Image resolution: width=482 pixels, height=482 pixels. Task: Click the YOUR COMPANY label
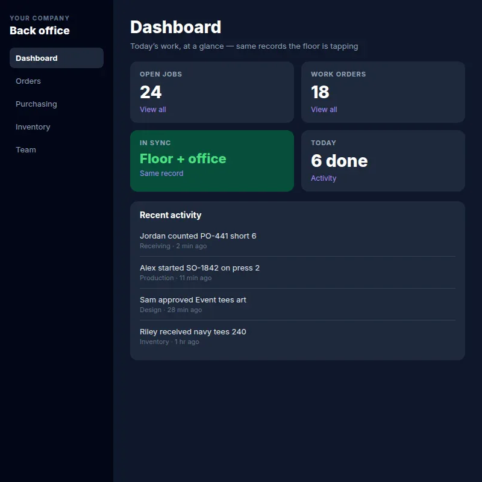(40, 18)
